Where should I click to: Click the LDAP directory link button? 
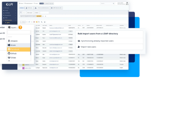(x=56, y=8)
